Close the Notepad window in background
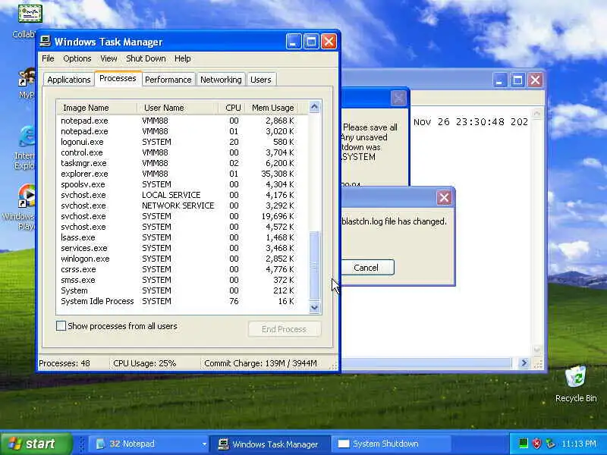The height and width of the screenshot is (455, 607). [536, 80]
